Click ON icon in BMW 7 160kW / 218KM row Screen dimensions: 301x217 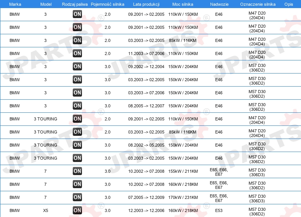(77, 184)
